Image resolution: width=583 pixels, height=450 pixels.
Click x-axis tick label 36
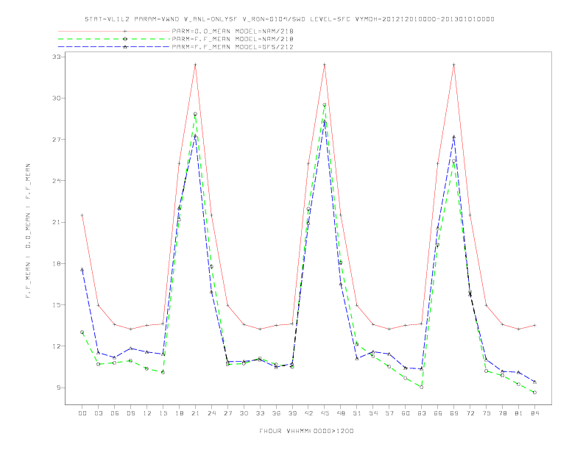click(276, 413)
